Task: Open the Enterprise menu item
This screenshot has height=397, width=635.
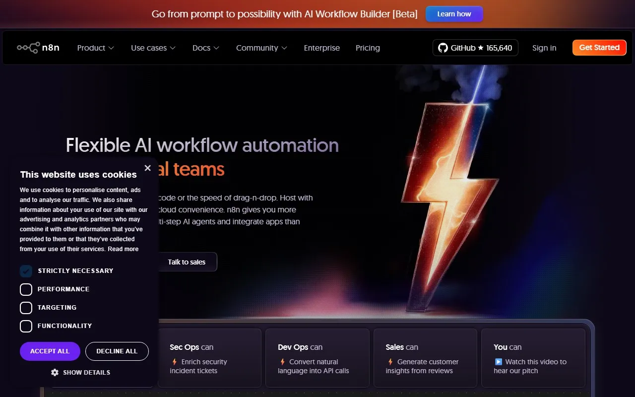Action: (x=321, y=48)
